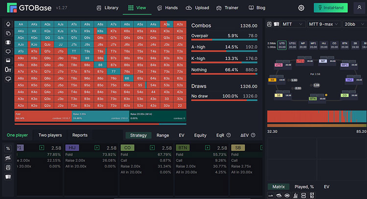
Task: Click the 01 10 binary icon
Action: (312, 196)
